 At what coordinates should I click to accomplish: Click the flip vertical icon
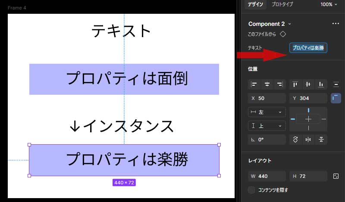click(x=321, y=140)
